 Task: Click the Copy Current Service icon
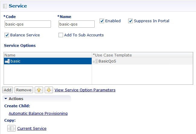[11, 128]
